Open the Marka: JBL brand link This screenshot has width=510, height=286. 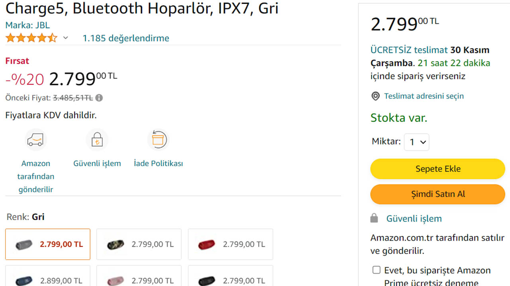[27, 25]
